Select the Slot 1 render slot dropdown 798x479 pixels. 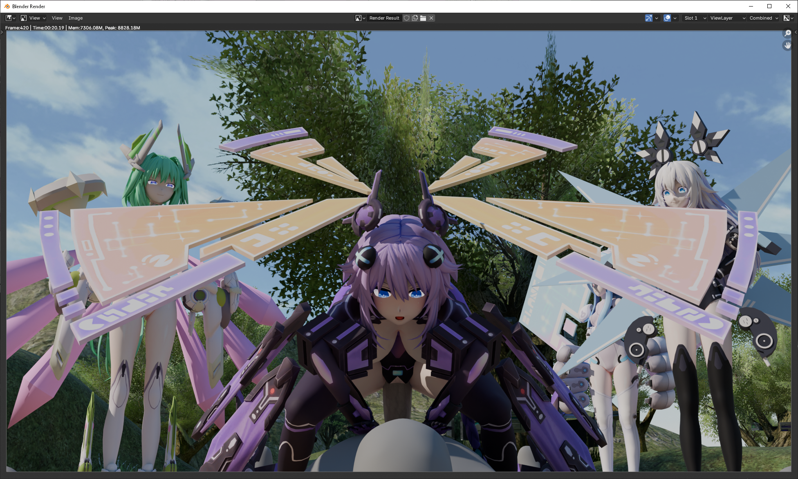coord(695,18)
